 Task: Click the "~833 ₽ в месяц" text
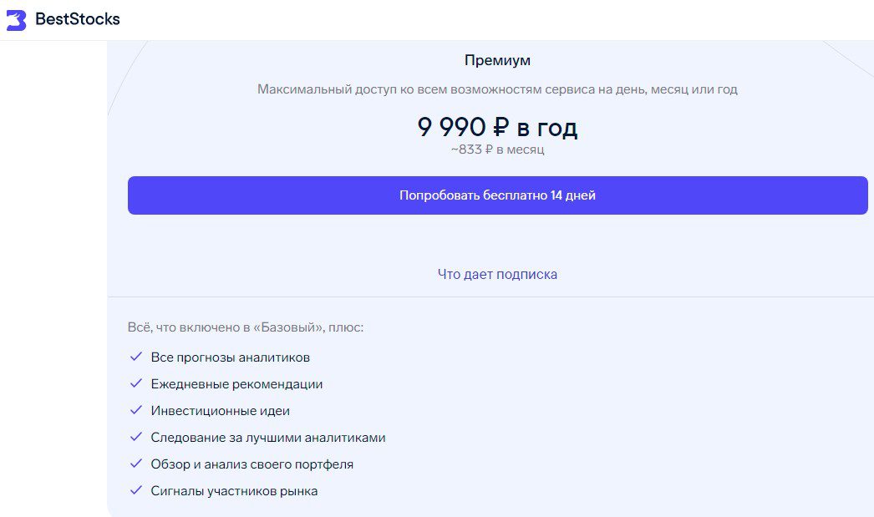point(497,150)
